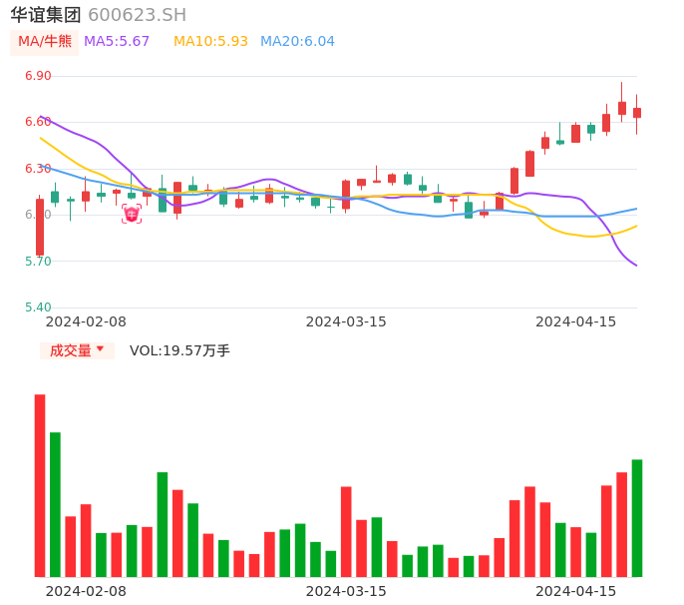Click the MA5:5.67 legend label
The image size is (684, 605).
pos(117,42)
